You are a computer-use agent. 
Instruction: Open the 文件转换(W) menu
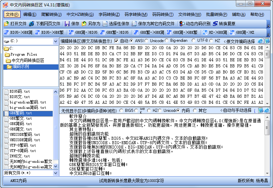(190, 14)
